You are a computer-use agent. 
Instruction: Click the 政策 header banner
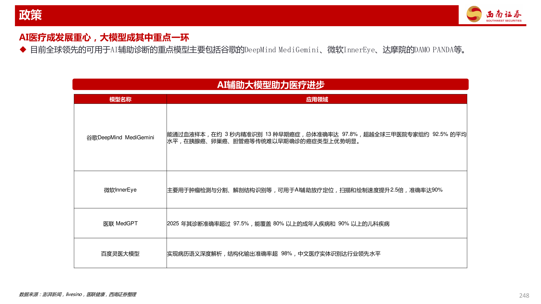click(x=30, y=16)
